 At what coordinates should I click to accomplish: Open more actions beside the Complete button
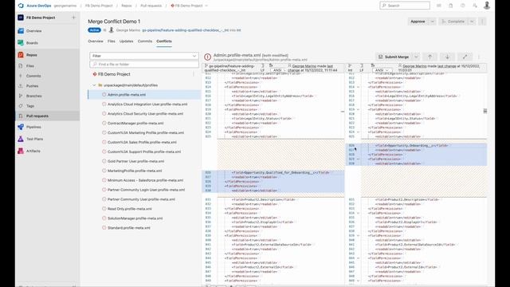coord(482,22)
